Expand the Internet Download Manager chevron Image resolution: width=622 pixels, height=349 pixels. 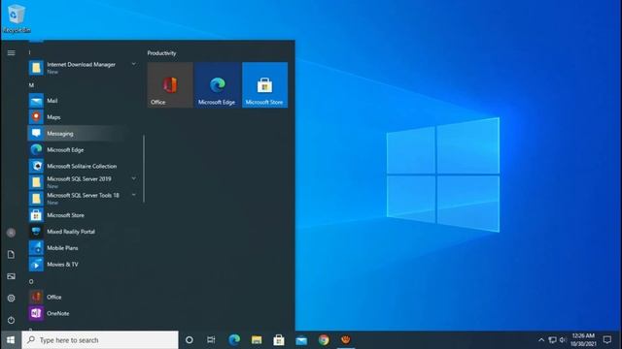[134, 64]
